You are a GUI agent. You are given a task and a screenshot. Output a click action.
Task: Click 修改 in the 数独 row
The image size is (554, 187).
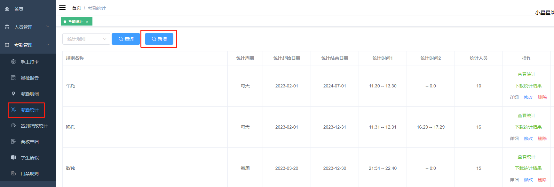tap(528, 180)
